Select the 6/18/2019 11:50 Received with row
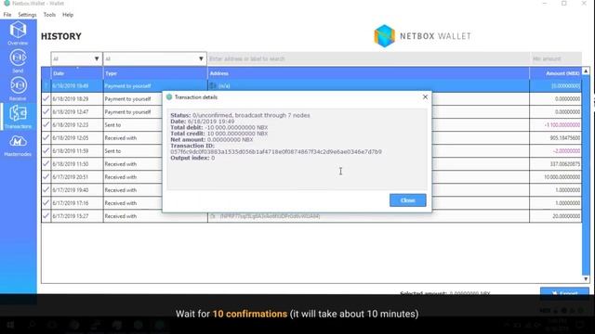This screenshot has width=595, height=334. click(311, 164)
